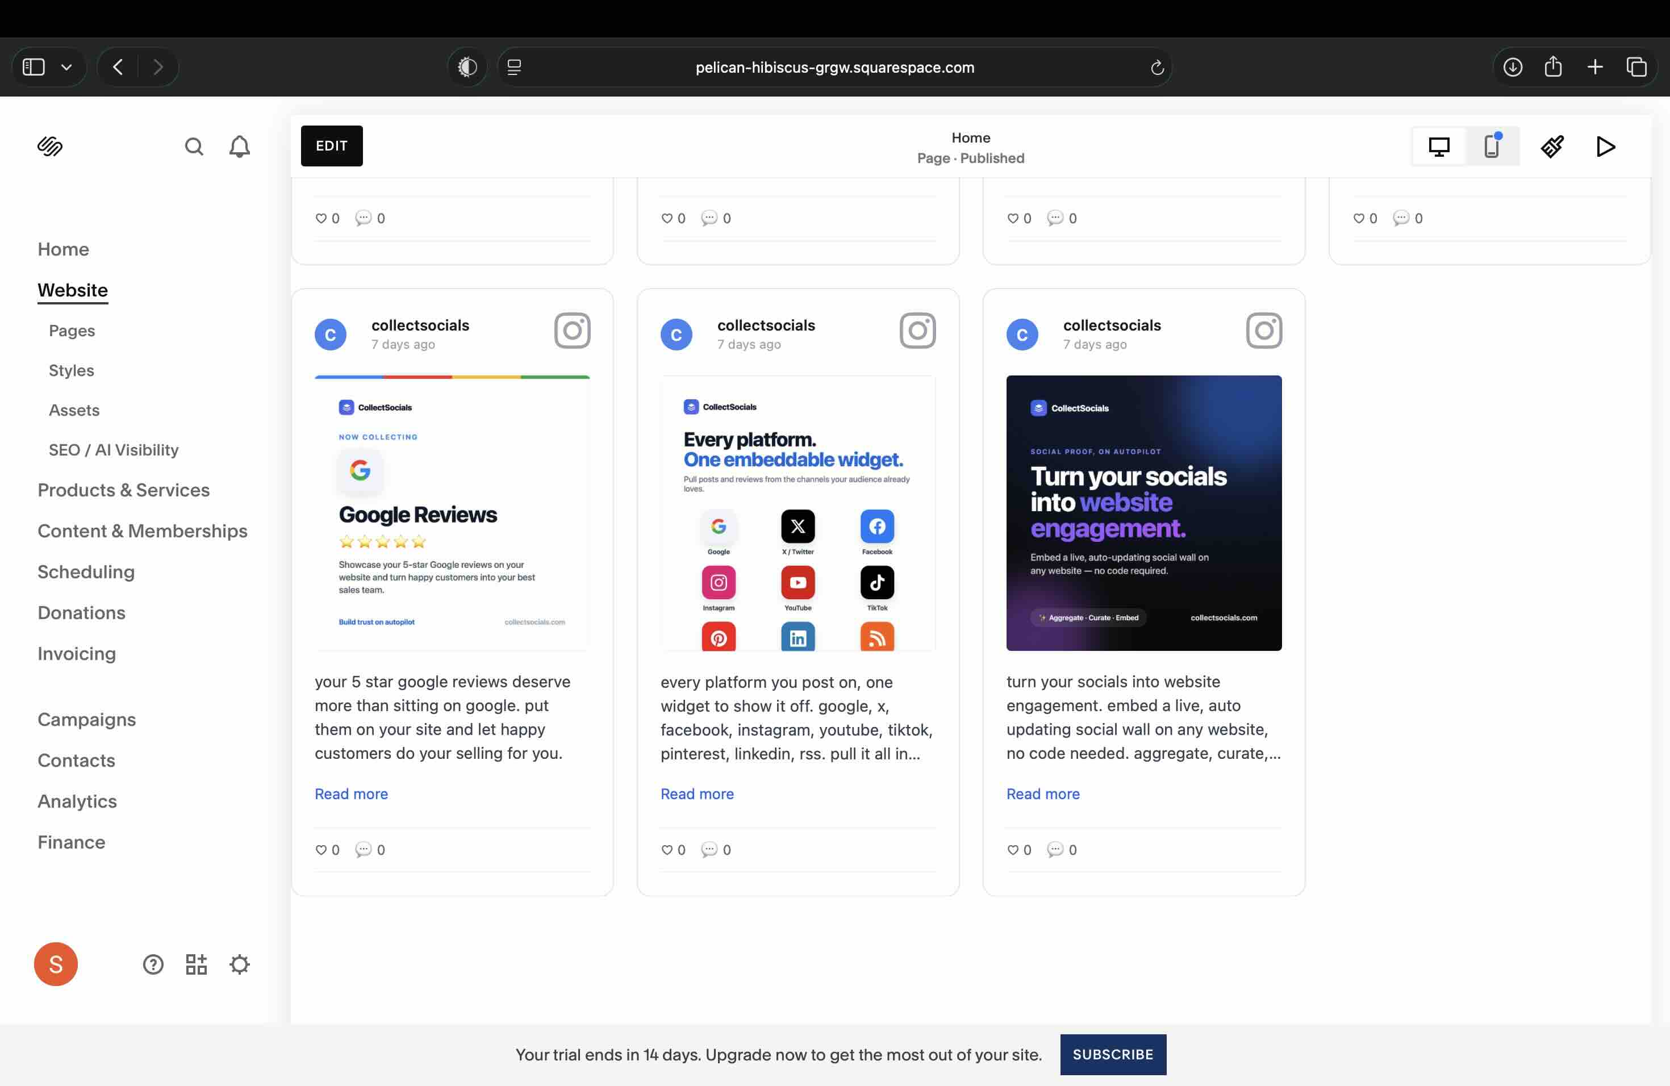Open Styles under Website

(x=71, y=370)
